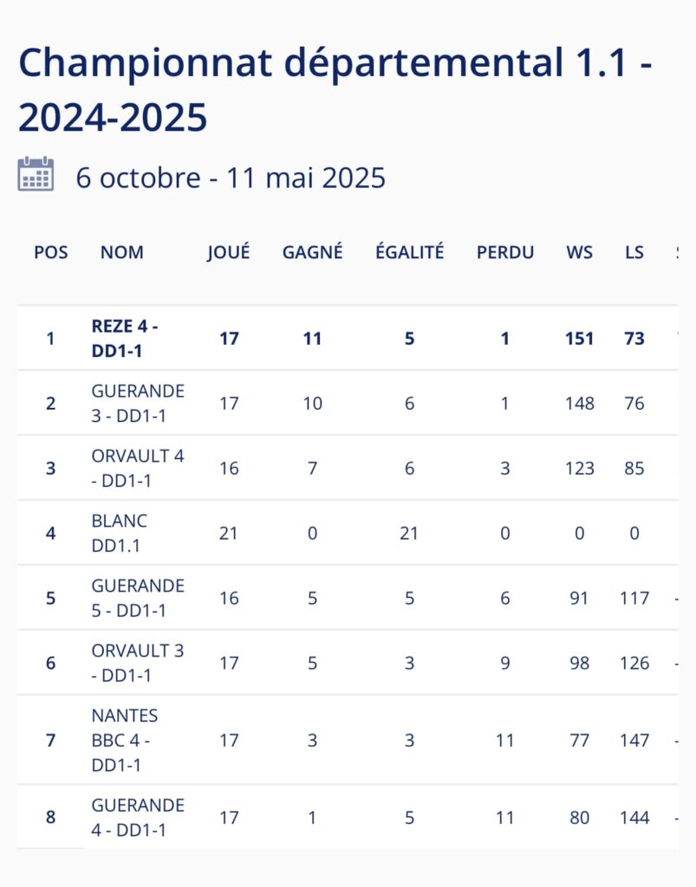Click the ÉGALITÉ column header

click(410, 252)
